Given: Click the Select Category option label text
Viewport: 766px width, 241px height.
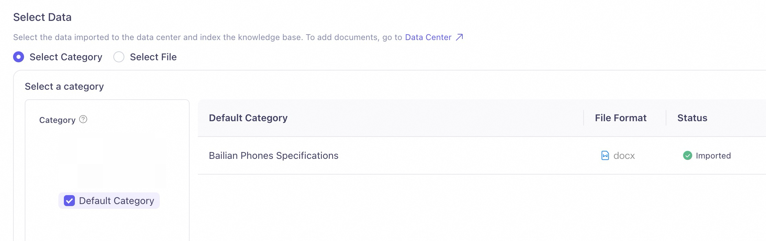Looking at the screenshot, I should [x=66, y=57].
